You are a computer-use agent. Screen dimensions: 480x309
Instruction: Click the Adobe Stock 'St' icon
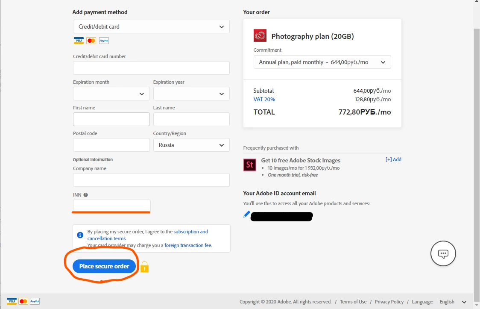tap(249, 165)
